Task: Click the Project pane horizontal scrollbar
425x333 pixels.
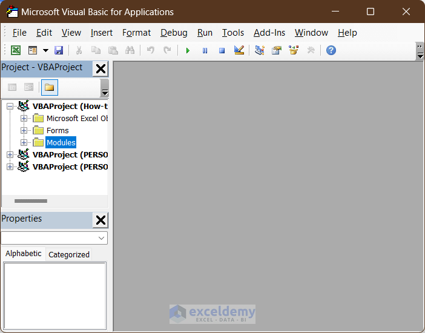Action: click(x=31, y=201)
